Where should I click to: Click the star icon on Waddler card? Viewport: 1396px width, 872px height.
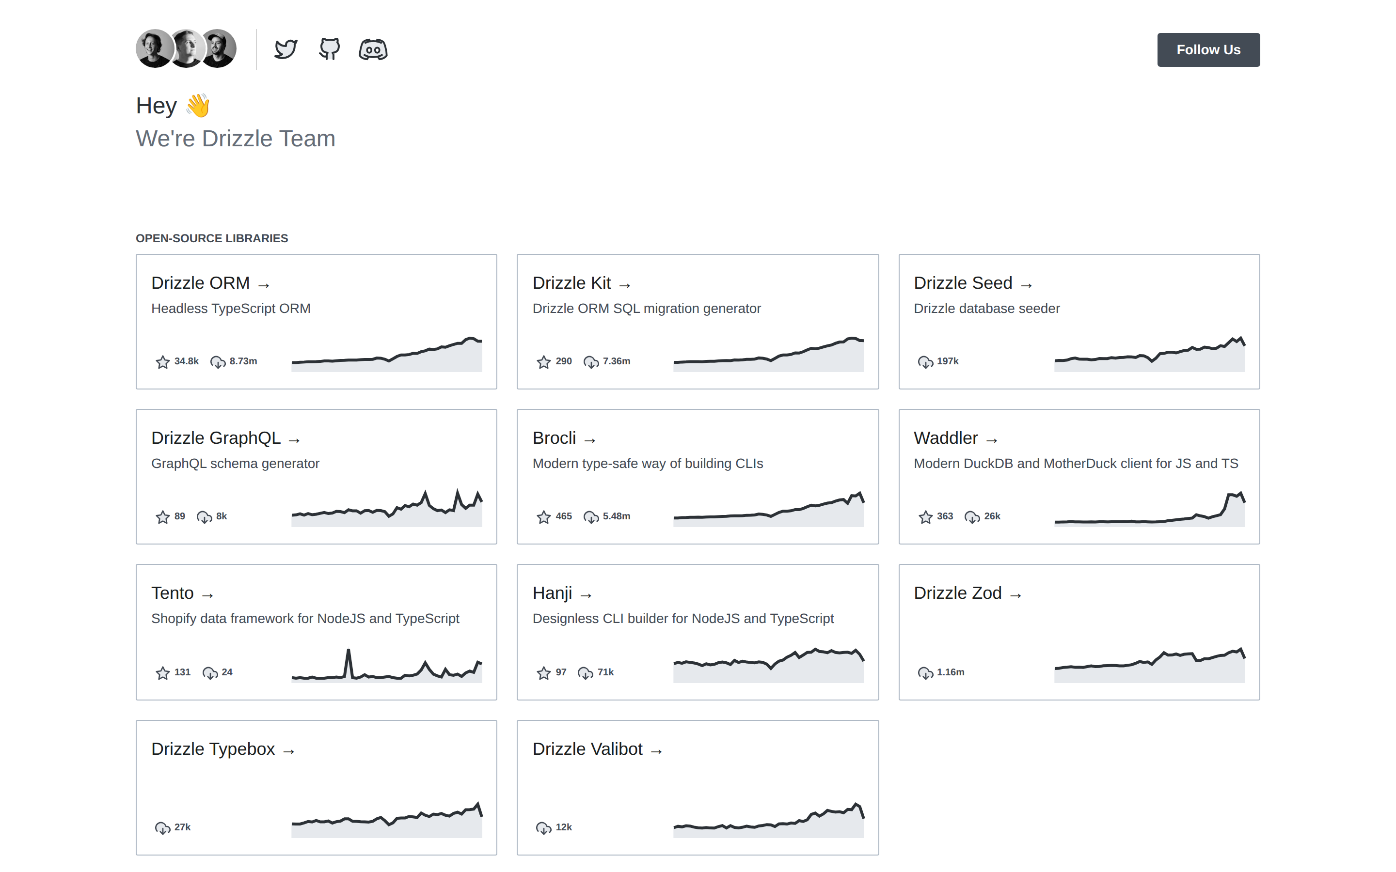pyautogui.click(x=925, y=517)
